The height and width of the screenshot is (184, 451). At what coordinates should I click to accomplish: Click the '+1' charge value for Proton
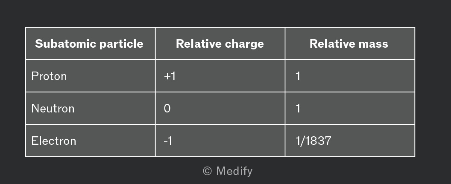pos(170,76)
